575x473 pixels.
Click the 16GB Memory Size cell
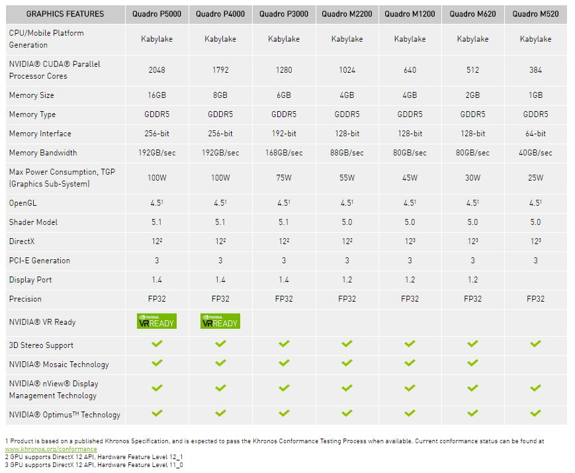click(157, 95)
